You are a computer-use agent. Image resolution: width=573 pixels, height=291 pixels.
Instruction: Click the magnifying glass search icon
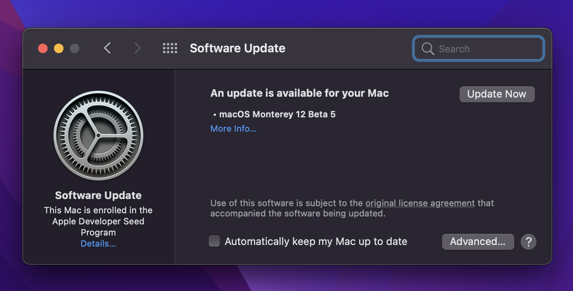point(428,49)
